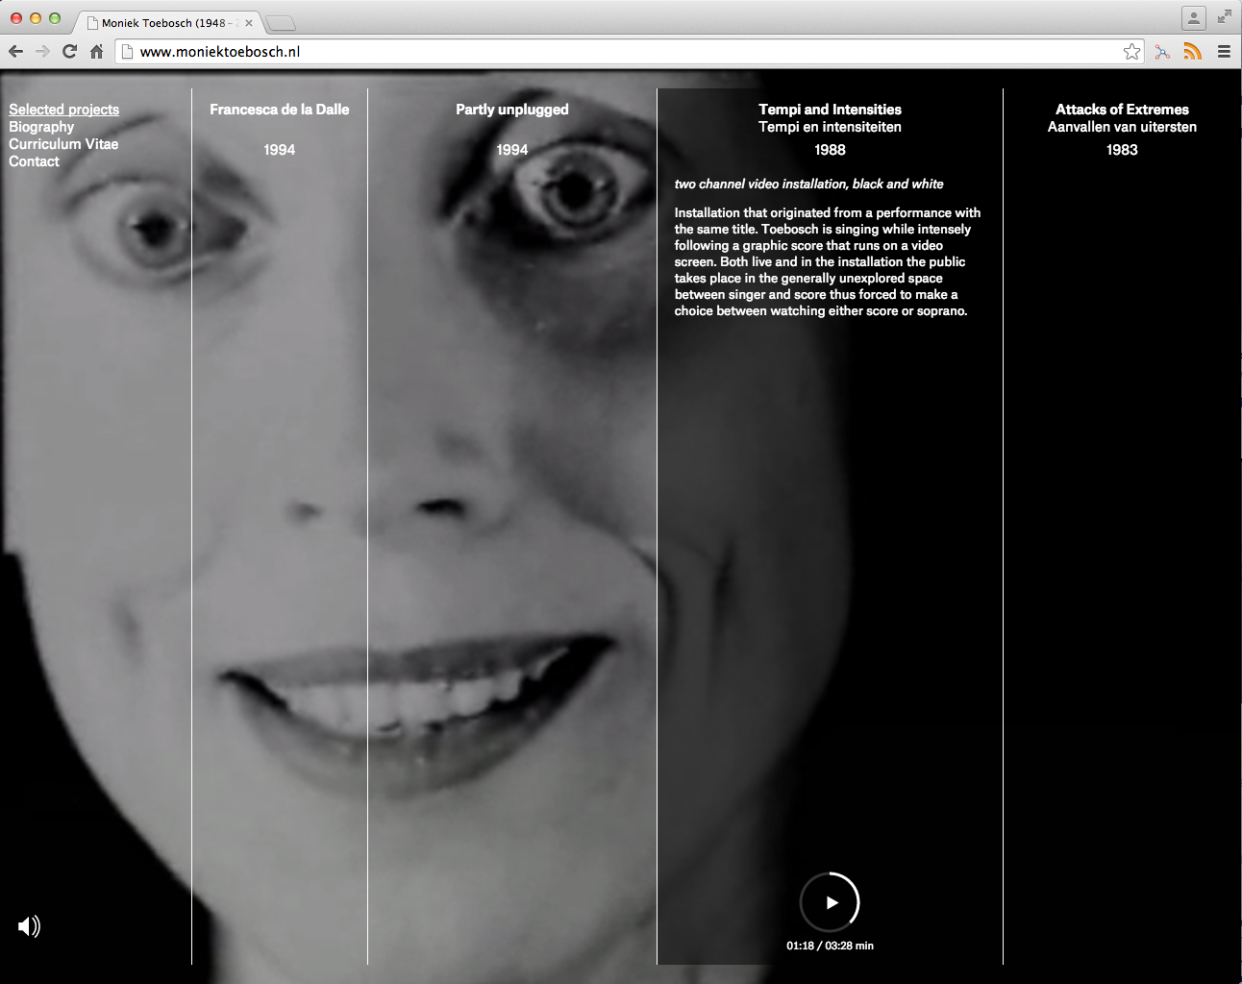Click the scissors extension icon
Image resolution: width=1242 pixels, height=984 pixels.
coord(1162,52)
